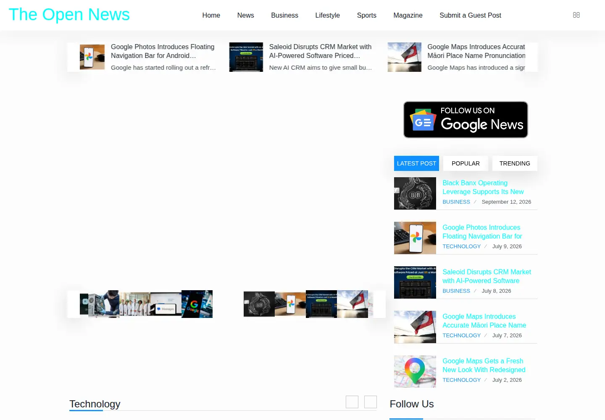The image size is (605, 420).
Task: Open the Business menu item
Action: tap(284, 15)
